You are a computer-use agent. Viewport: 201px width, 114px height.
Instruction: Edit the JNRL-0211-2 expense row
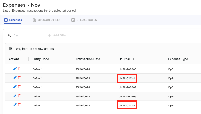15,105
